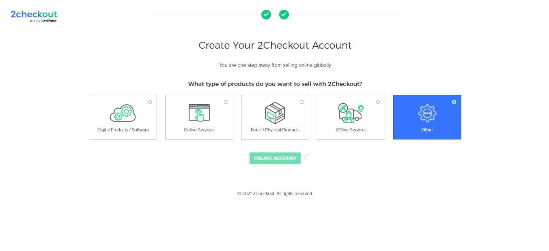This screenshot has height=251, width=549.
Task: Click the Online Services browser cursor icon
Action: 199,113
